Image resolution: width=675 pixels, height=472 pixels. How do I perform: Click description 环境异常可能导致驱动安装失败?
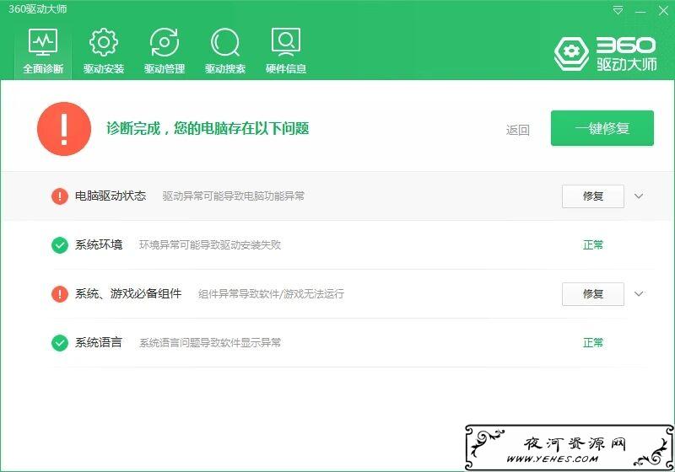[x=210, y=245]
